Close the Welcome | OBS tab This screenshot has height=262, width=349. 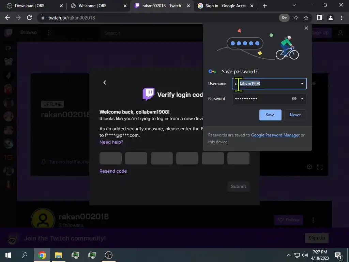pyautogui.click(x=125, y=6)
